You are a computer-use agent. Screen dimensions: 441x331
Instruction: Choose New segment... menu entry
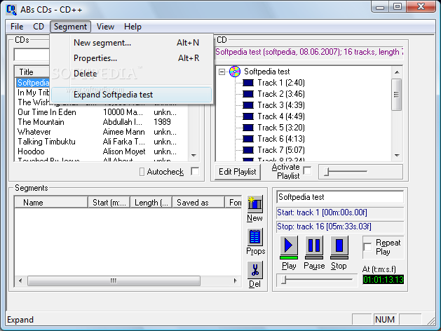pos(132,43)
